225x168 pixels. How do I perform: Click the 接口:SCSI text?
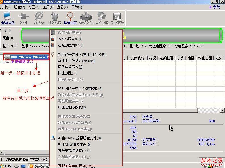tap(10, 46)
